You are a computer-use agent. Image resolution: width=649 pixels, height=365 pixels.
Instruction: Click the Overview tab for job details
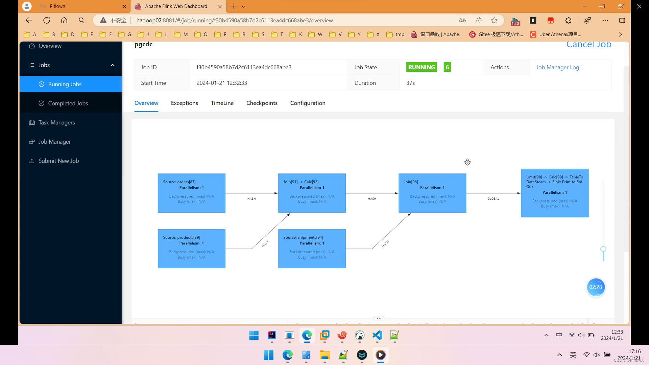(x=147, y=103)
